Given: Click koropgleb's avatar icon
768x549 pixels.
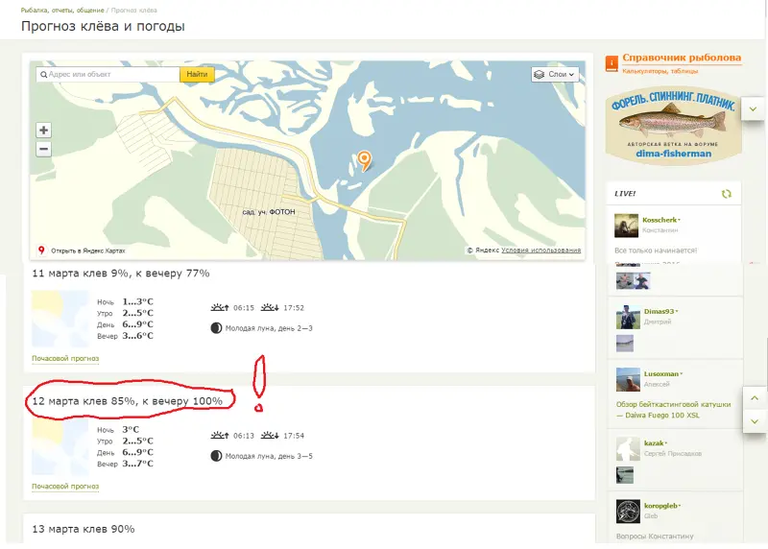Looking at the screenshot, I should click(627, 511).
